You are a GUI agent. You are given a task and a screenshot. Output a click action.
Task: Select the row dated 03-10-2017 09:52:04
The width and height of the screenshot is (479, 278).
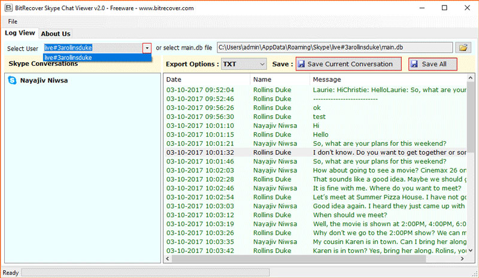pyautogui.click(x=316, y=90)
